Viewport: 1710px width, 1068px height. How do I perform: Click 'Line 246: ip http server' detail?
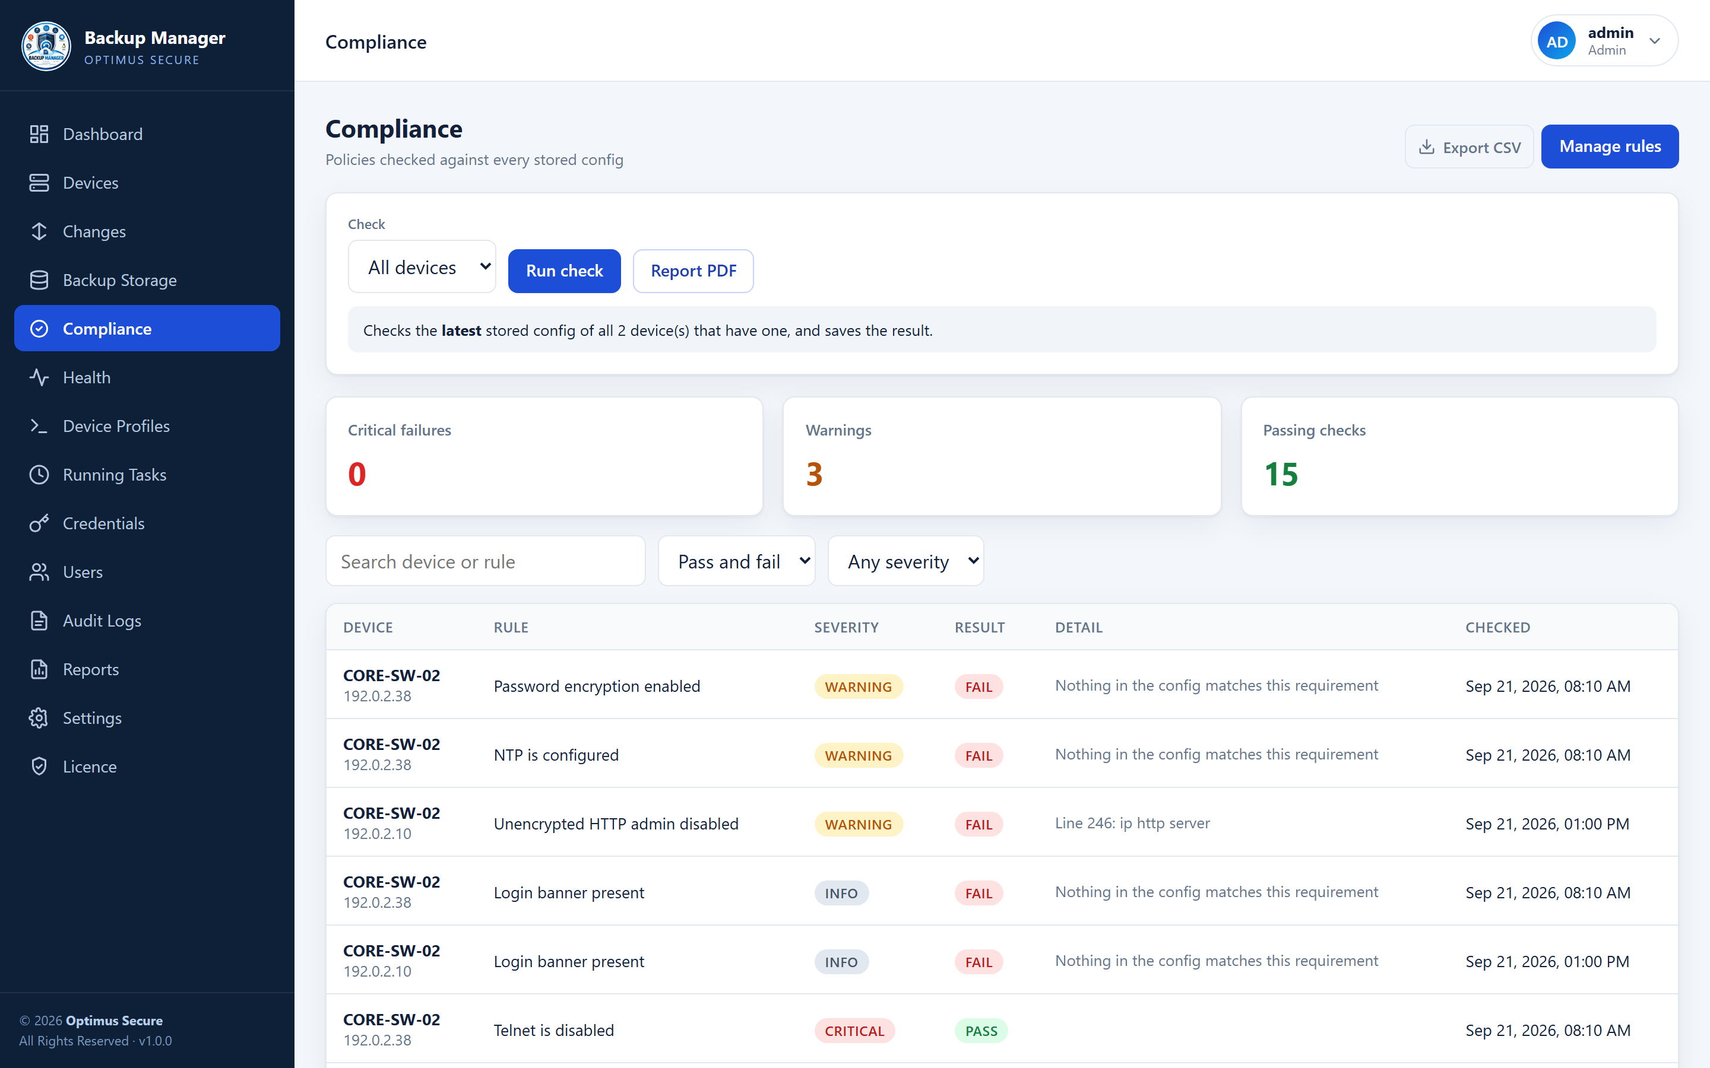[x=1132, y=823]
